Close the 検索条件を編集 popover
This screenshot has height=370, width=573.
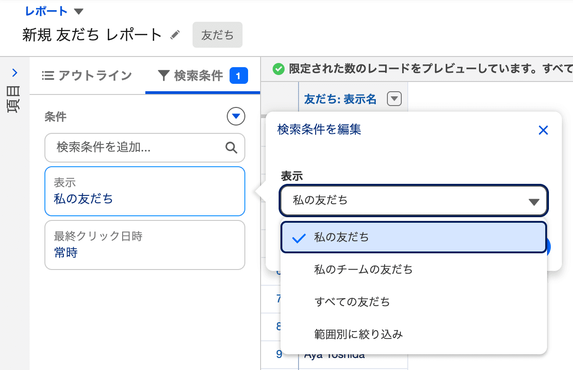tap(543, 130)
